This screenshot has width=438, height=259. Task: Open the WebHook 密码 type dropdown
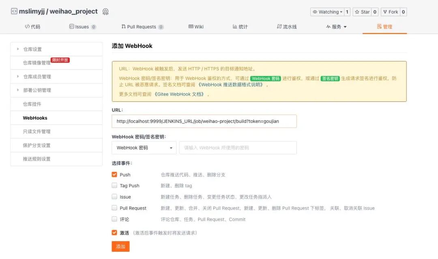[144, 148]
